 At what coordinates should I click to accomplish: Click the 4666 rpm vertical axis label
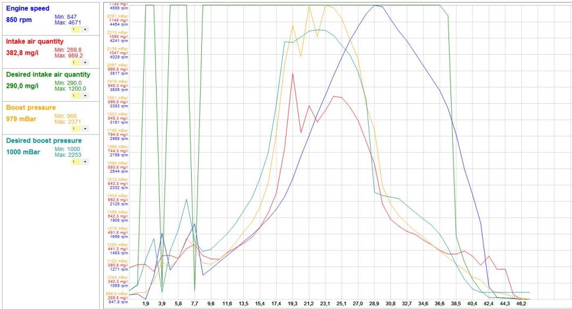119,7
